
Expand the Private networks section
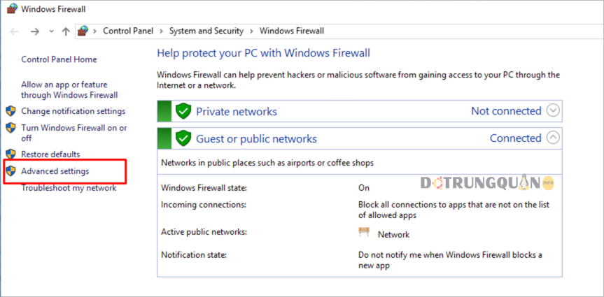(x=553, y=111)
